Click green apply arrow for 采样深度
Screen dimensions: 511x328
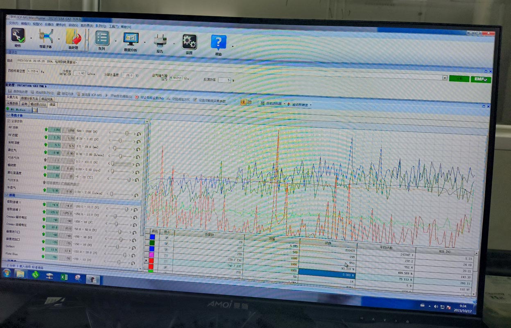click(45, 145)
